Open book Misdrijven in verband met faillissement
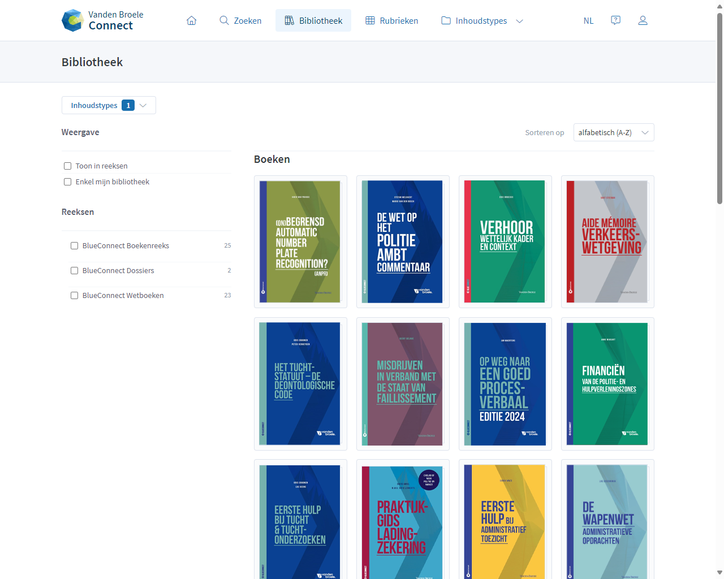Image resolution: width=724 pixels, height=579 pixels. [403, 384]
